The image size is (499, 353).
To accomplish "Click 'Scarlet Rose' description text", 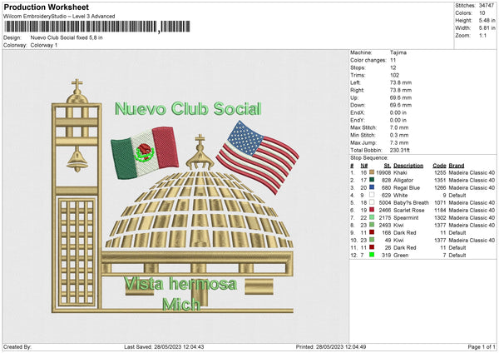I will click(x=409, y=211).
